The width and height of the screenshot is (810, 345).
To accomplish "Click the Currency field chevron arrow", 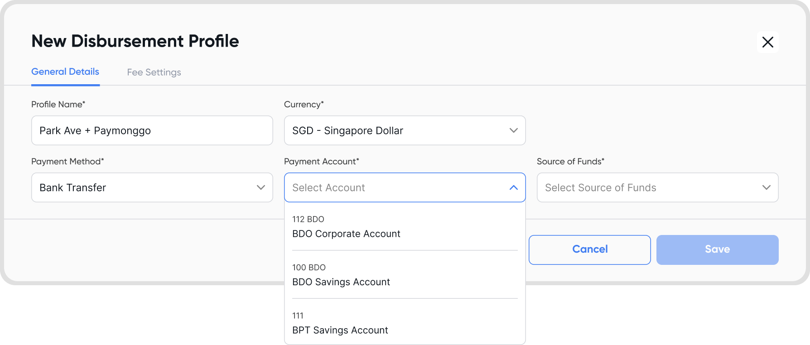I will pos(513,130).
